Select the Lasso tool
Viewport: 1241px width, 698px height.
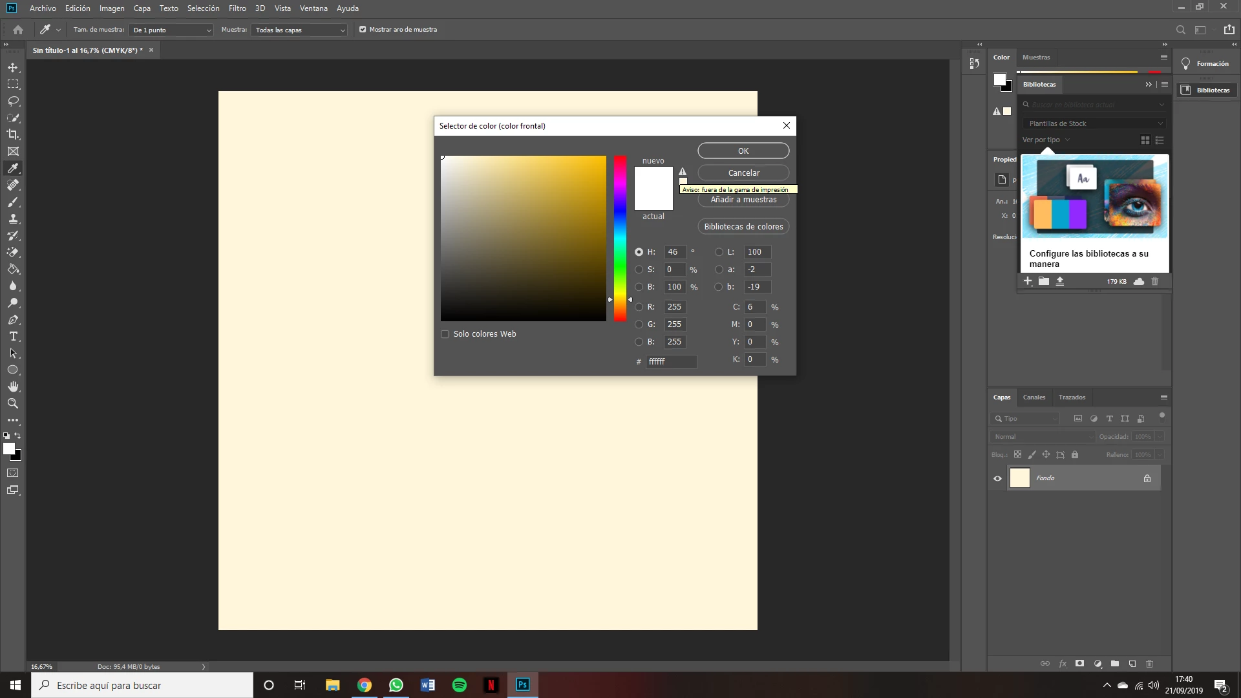tap(13, 101)
